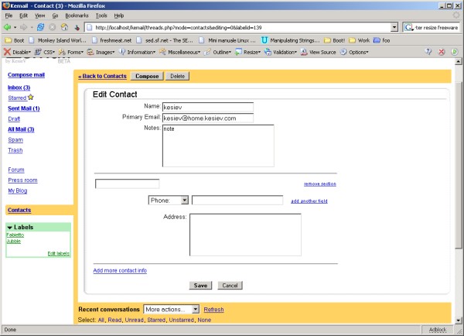Open Sent Mail (1)
464x336 pixels.
pyautogui.click(x=24, y=108)
